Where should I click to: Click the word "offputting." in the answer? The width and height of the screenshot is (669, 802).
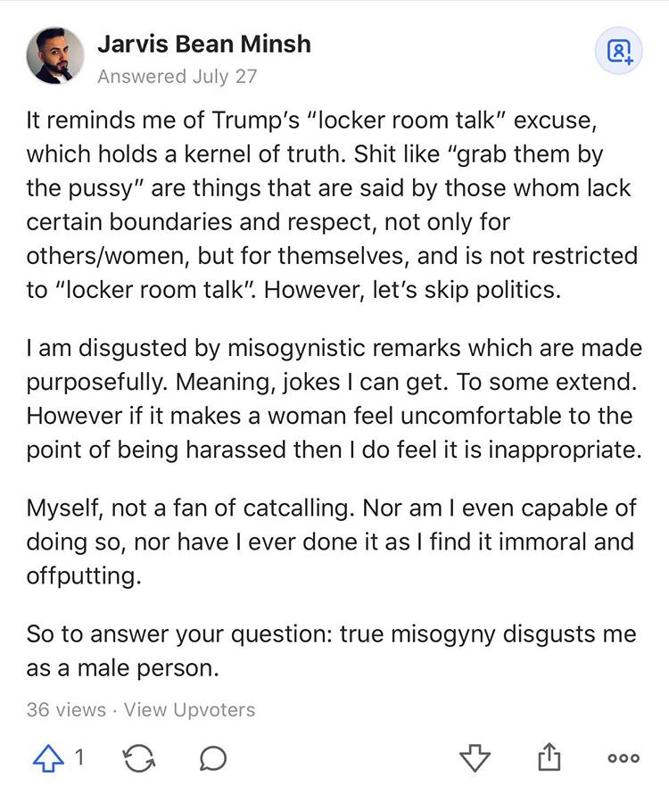click(84, 576)
